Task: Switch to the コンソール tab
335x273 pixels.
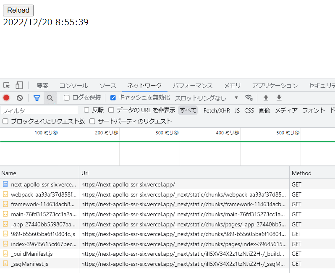Action: pyautogui.click(x=73, y=86)
